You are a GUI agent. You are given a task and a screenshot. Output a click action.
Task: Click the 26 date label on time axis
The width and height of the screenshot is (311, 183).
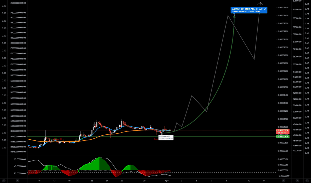[x=122, y=181]
